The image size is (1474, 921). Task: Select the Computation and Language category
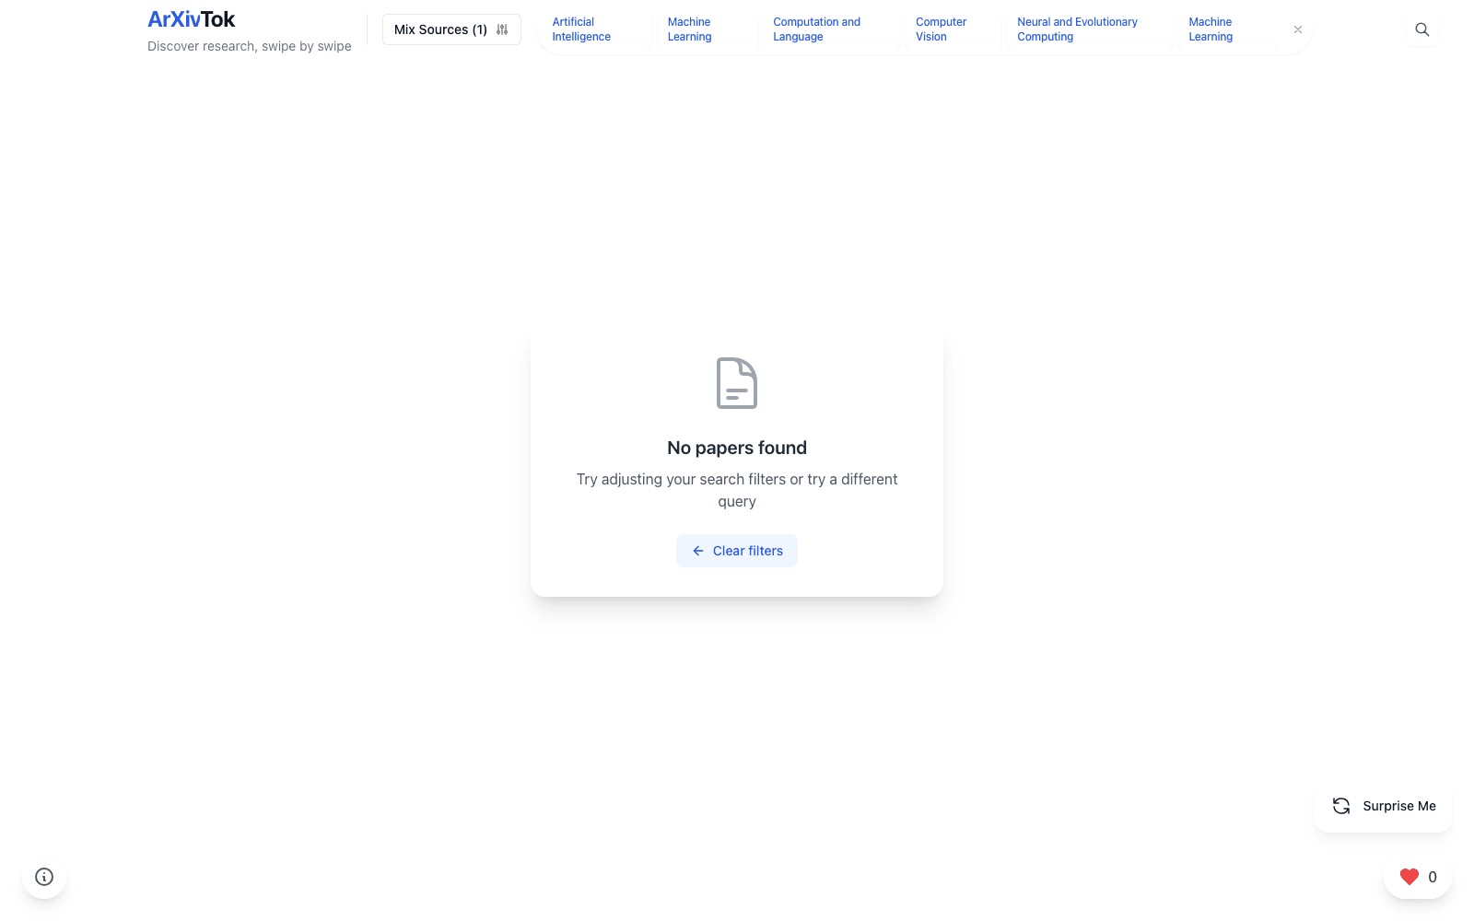pyautogui.click(x=816, y=29)
